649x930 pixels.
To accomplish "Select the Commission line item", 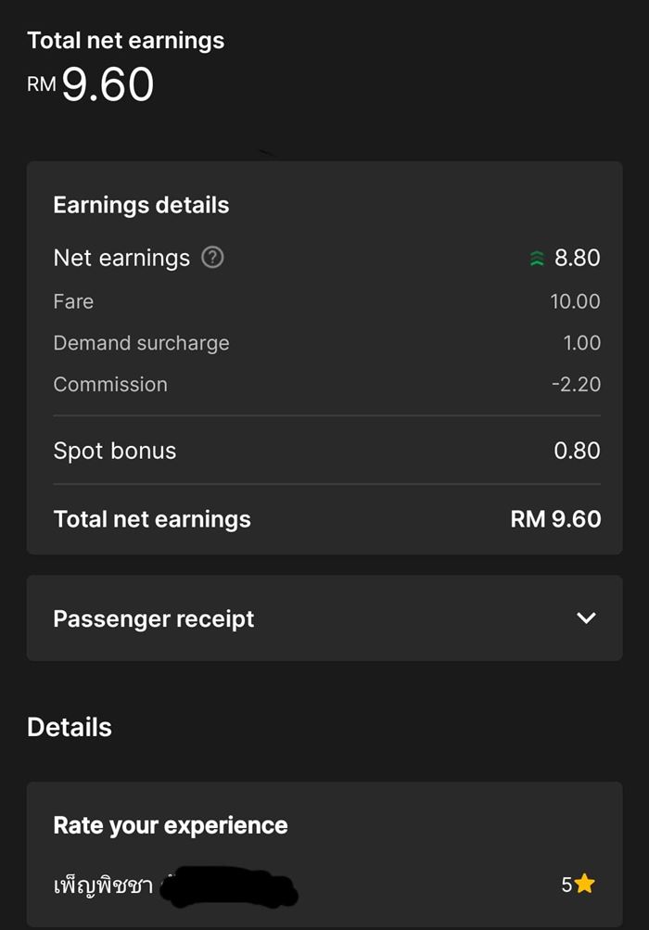I will (110, 385).
